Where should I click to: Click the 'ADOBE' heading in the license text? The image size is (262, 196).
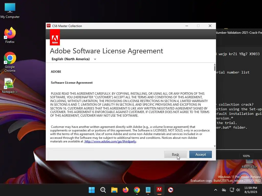pos(56,72)
